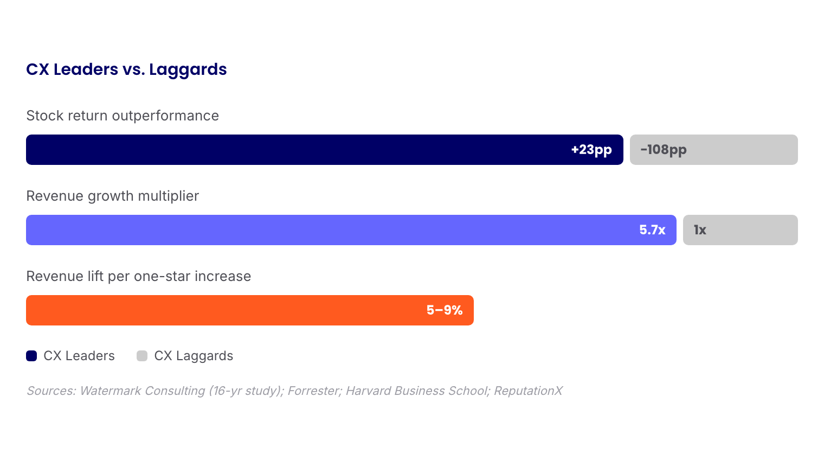The image size is (824, 460).
Task: Click the "Revenue lift per one-star increase" label
Action: coord(139,276)
